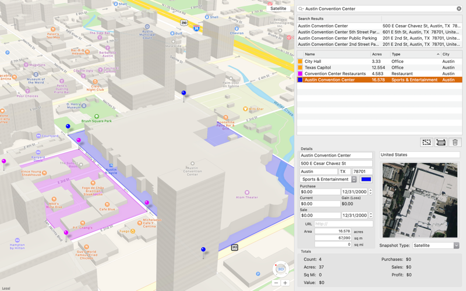
Task: Click the blue pin near Palm Door on Sabine
Action: pyautogui.click(x=183, y=93)
